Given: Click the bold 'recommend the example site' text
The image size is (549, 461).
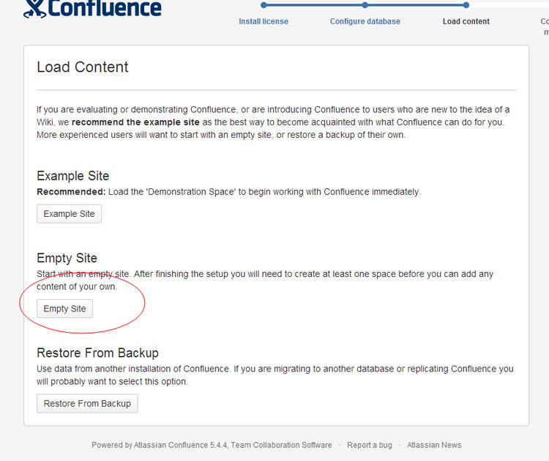Looking at the screenshot, I should (135, 122).
